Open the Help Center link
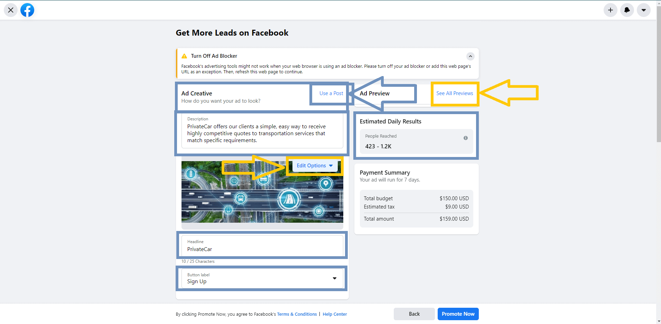Image resolution: width=661 pixels, height=324 pixels. (x=335, y=314)
